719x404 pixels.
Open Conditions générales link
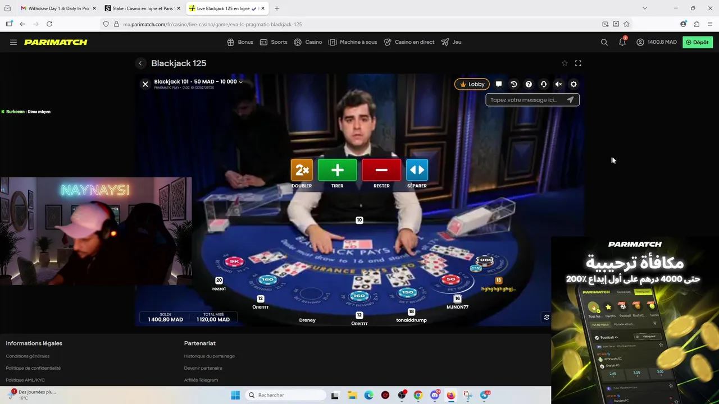(28, 356)
